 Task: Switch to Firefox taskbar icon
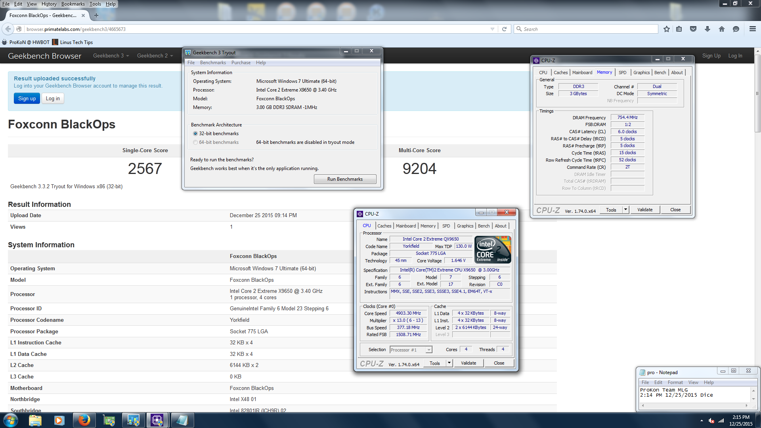tap(84, 420)
